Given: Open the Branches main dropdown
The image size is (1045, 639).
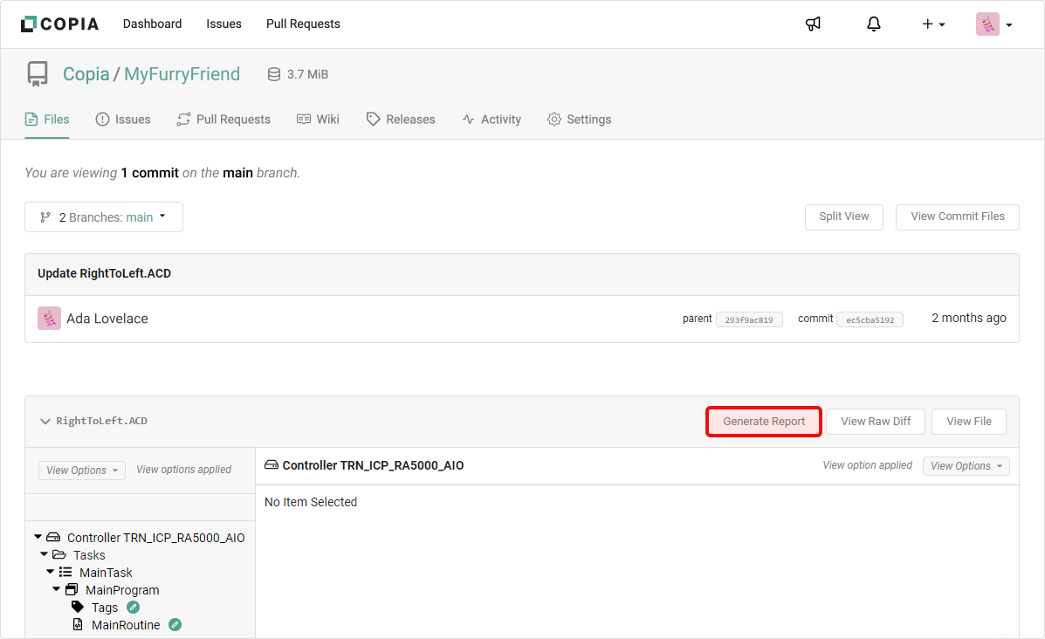Looking at the screenshot, I should pos(104,217).
